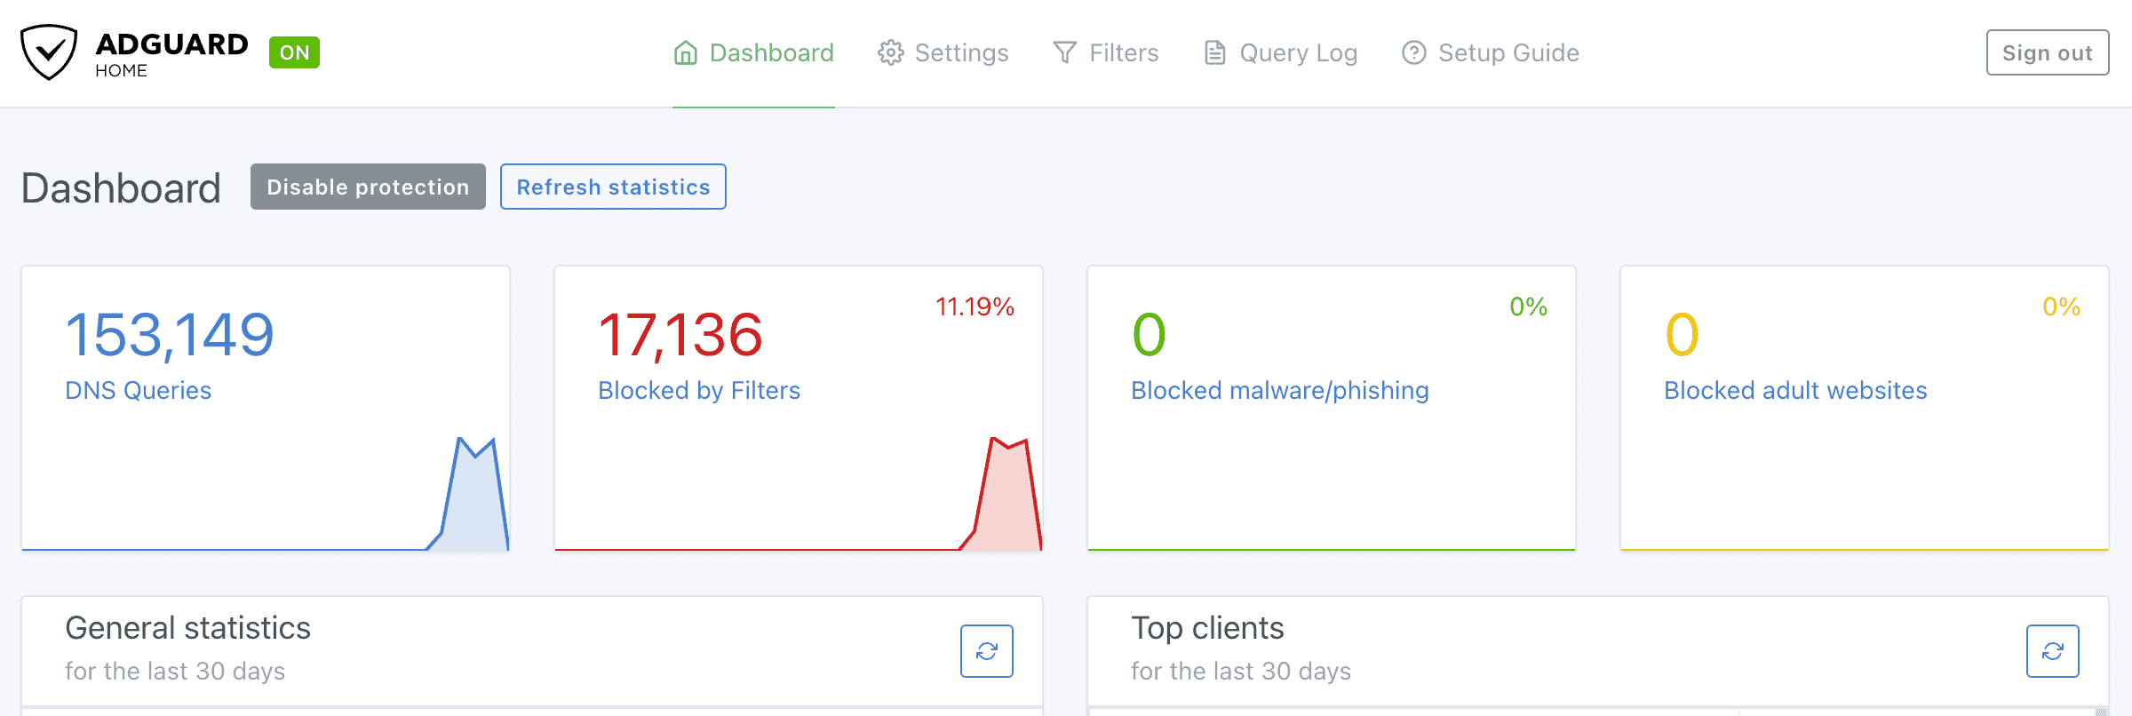Open the Blocked by Filters link
This screenshot has height=716, width=2132.
pos(699,391)
